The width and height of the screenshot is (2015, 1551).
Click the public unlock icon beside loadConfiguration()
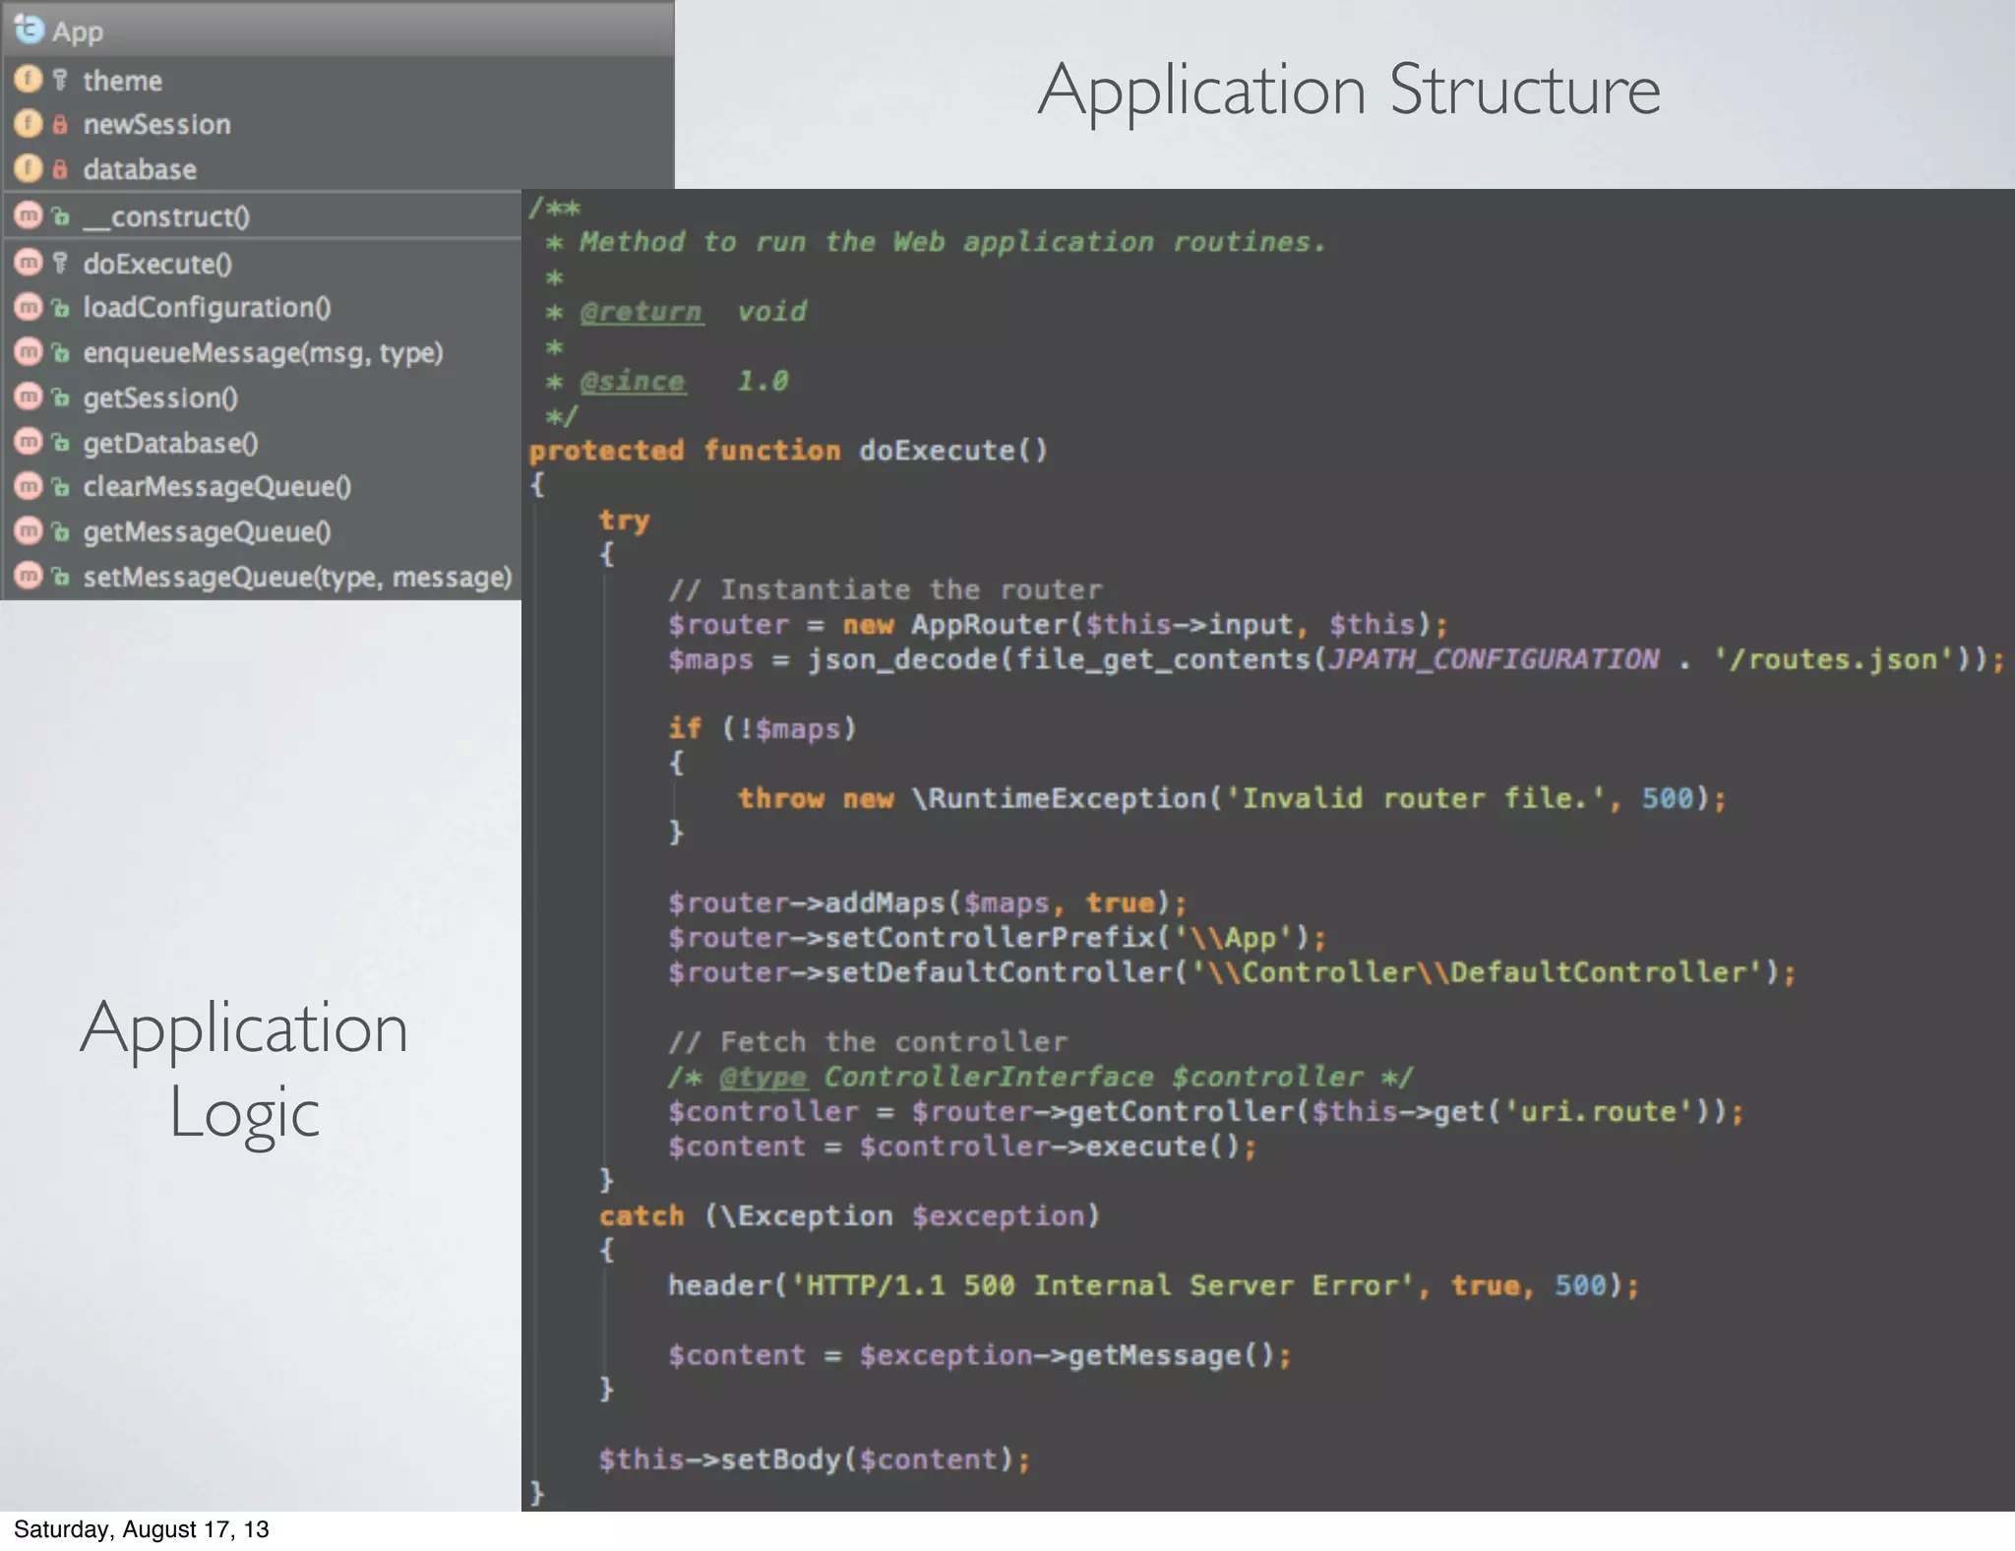[x=61, y=308]
